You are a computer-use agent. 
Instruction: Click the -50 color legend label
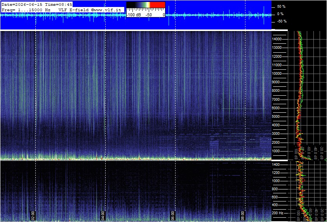point(149,15)
